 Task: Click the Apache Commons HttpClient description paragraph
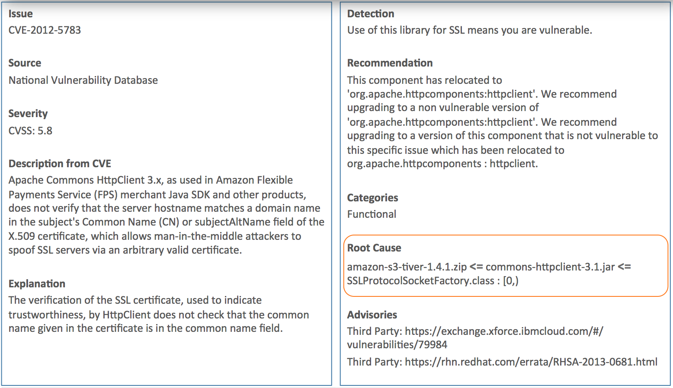coord(167,215)
